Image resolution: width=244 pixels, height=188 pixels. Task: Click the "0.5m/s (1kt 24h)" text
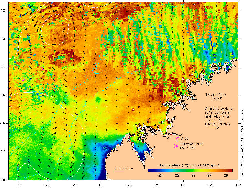(x=217, y=124)
